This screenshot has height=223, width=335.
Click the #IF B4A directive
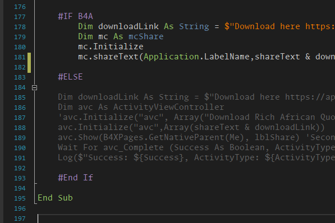[75, 16]
